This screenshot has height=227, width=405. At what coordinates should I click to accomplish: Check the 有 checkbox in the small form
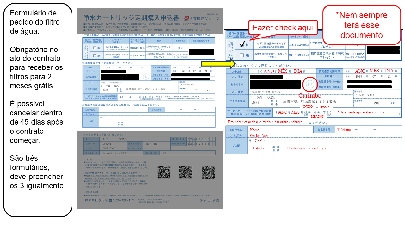coord(95,48)
